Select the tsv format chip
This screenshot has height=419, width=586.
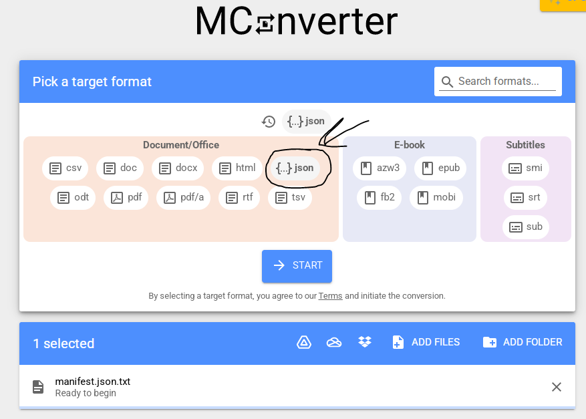point(290,197)
